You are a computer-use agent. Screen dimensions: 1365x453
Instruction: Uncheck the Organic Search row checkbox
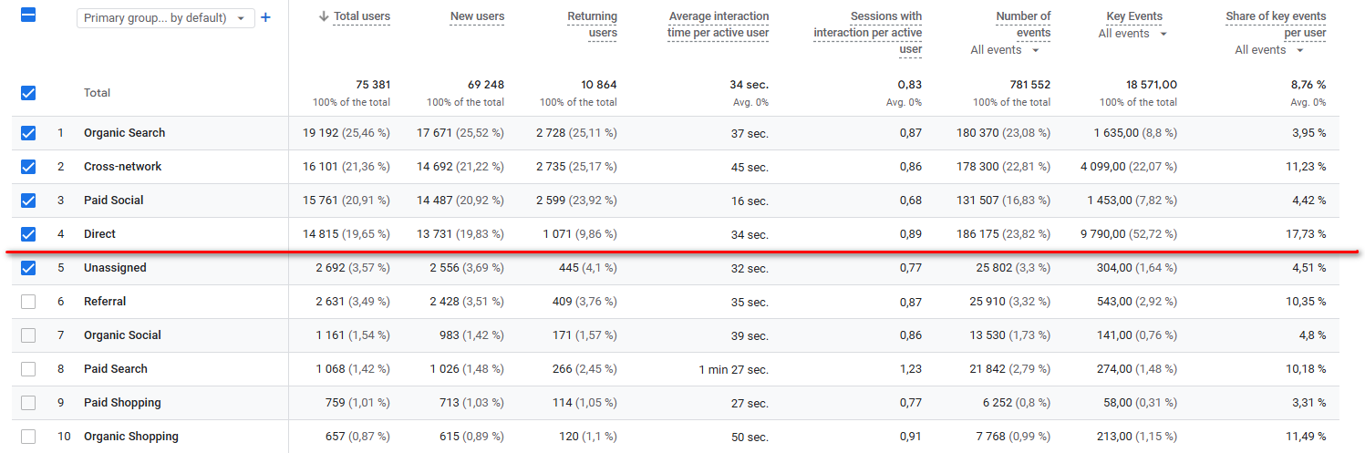[28, 133]
